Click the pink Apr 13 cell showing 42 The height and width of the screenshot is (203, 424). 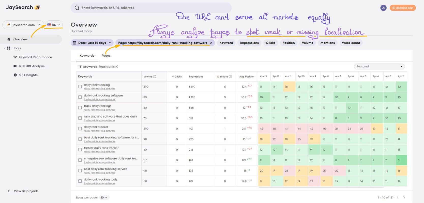click(264, 129)
